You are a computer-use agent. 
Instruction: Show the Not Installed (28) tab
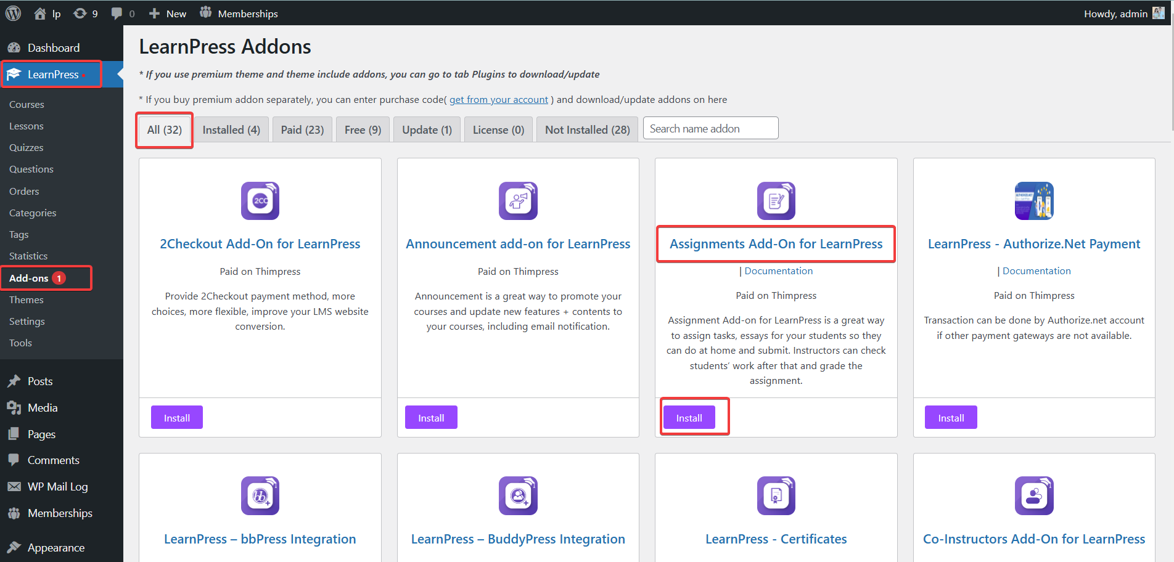tap(588, 130)
